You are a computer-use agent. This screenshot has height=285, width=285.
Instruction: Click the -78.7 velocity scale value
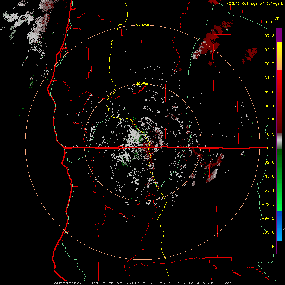(x=268, y=205)
